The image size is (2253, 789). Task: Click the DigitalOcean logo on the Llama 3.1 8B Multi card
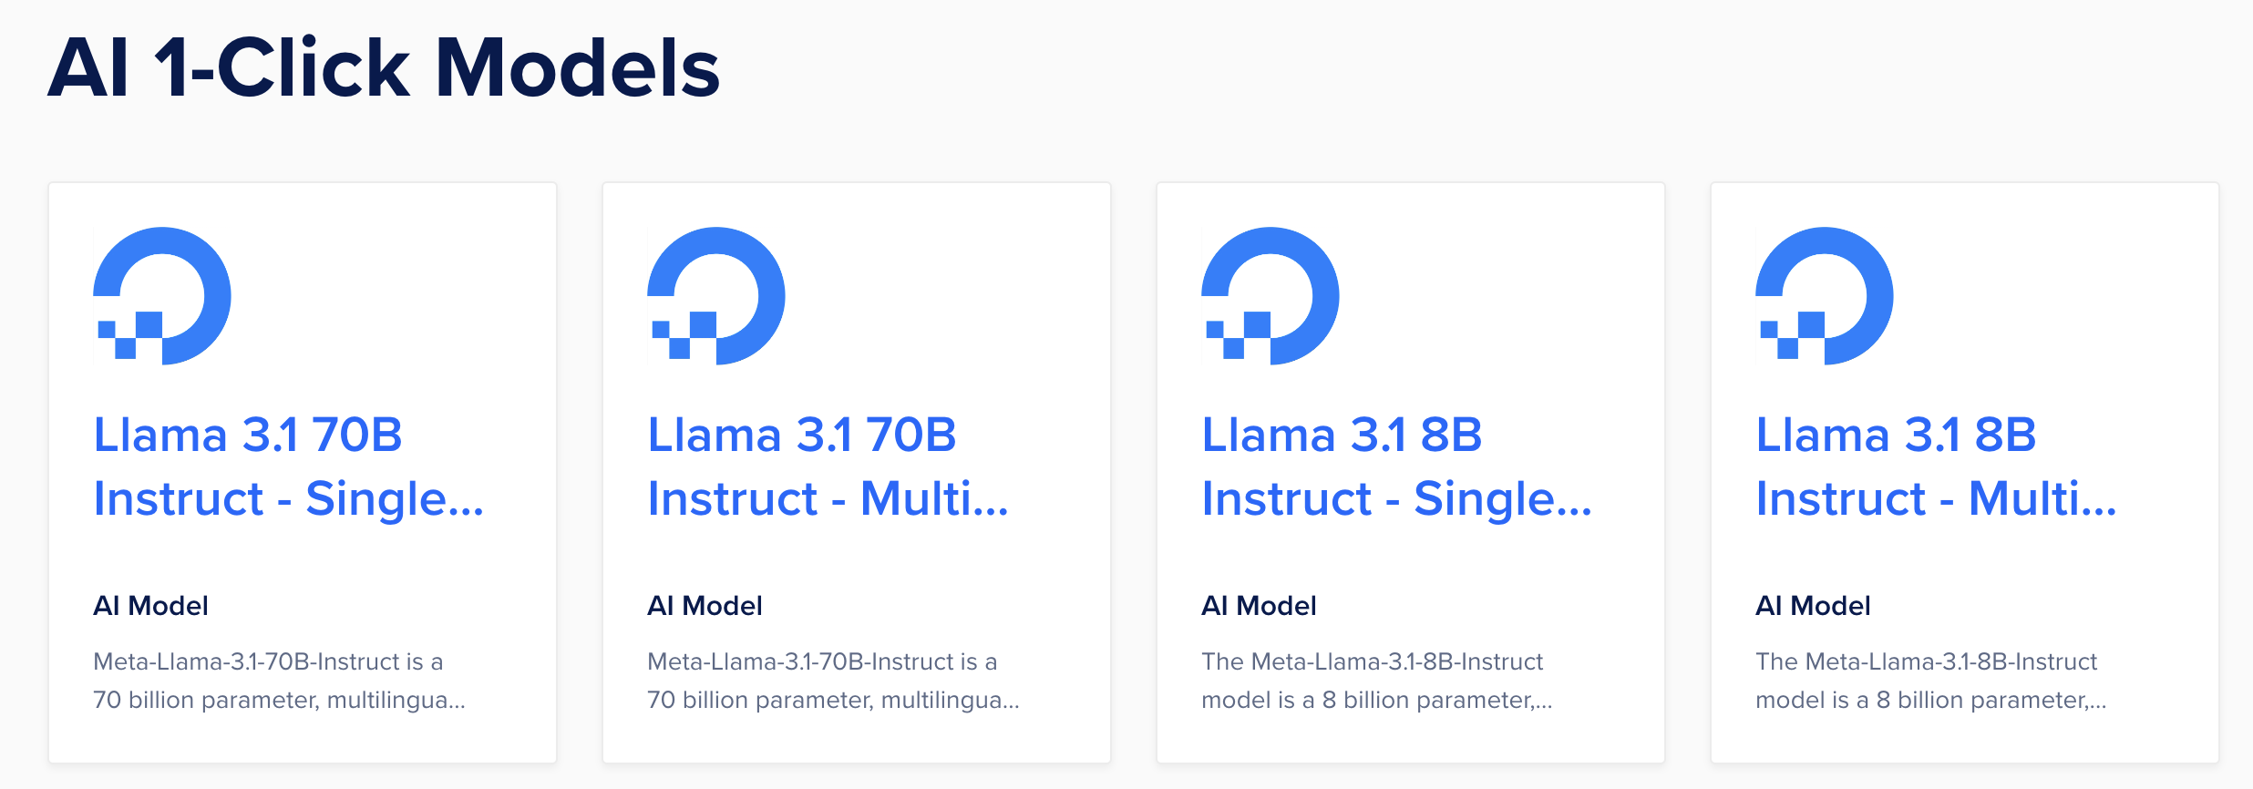click(x=1825, y=295)
